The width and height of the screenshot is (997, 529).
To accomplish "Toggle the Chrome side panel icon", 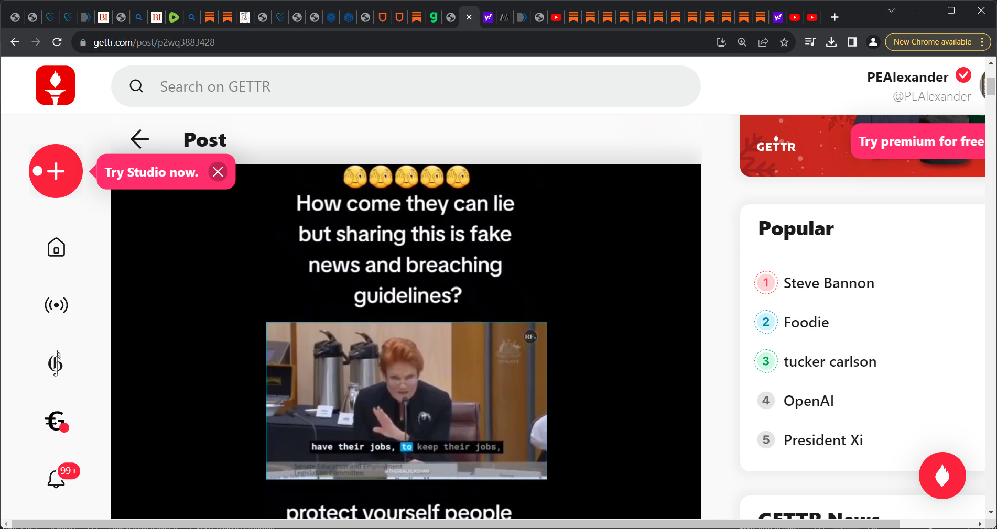I will tap(852, 42).
